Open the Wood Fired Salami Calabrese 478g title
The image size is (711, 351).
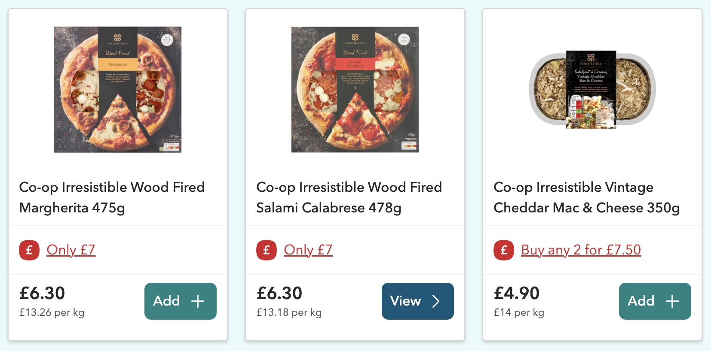[x=349, y=197]
